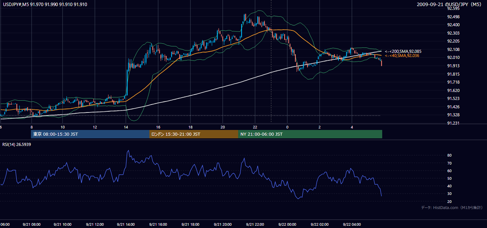The image size is (487, 228).
Task: Click RSI level 80 on the scale
Action: coord(450,155)
